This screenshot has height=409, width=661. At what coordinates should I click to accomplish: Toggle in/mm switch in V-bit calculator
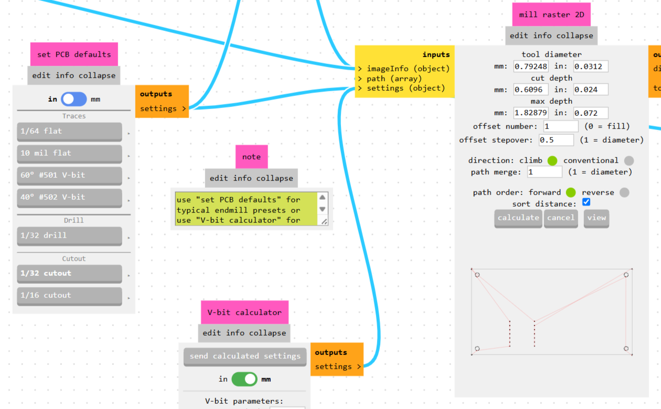point(244,379)
